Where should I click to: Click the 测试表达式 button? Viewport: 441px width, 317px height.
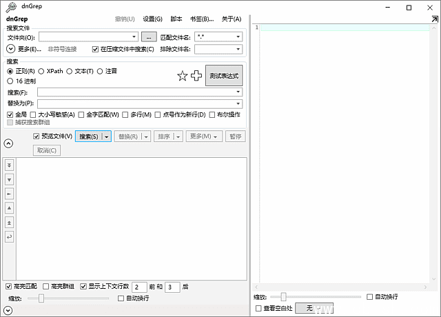click(224, 75)
